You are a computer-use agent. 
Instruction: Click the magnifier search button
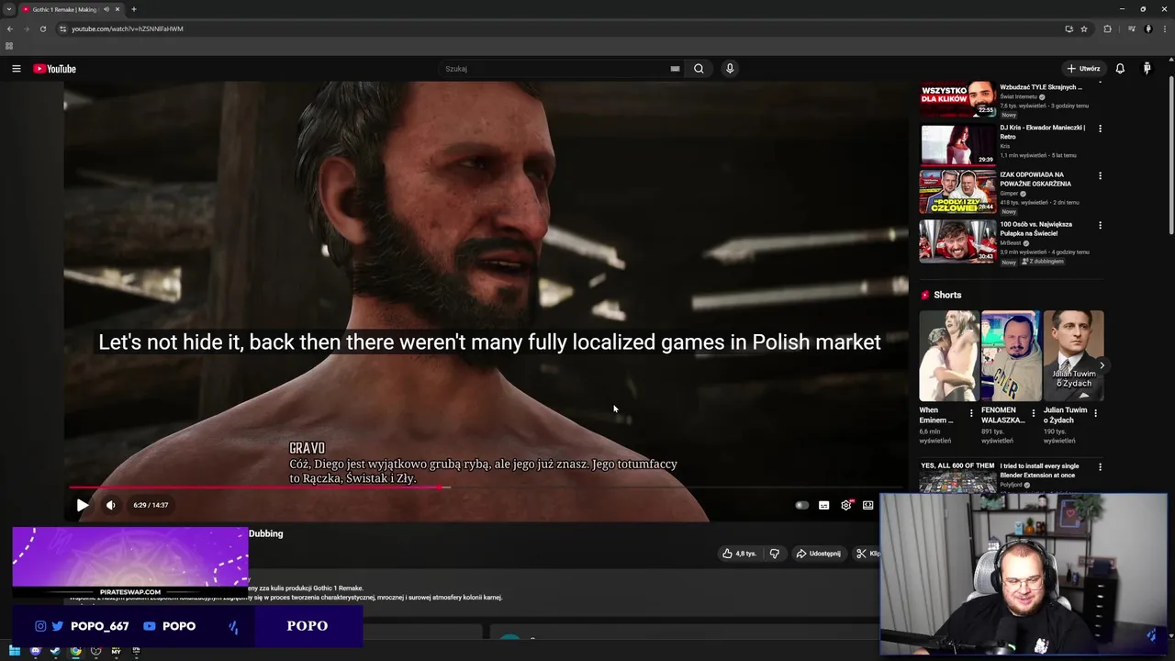699,69
